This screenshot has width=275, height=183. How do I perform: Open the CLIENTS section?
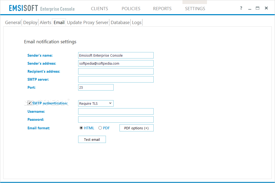pos(99,9)
